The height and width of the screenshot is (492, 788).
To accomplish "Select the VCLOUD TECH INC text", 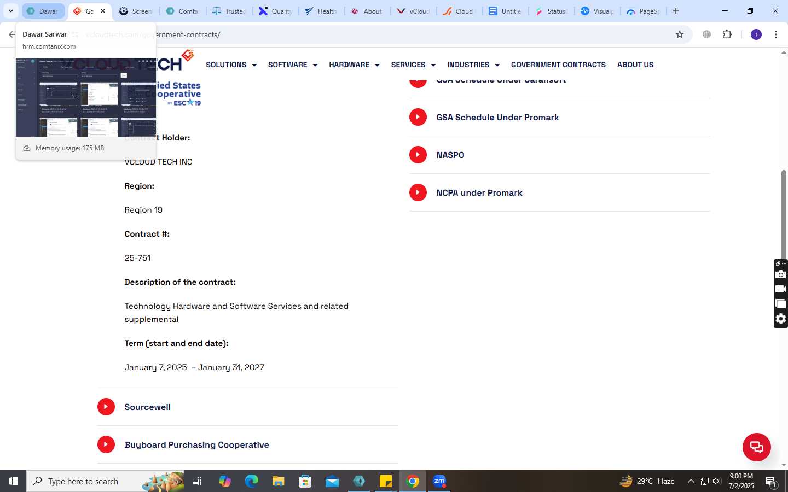I will (158, 162).
